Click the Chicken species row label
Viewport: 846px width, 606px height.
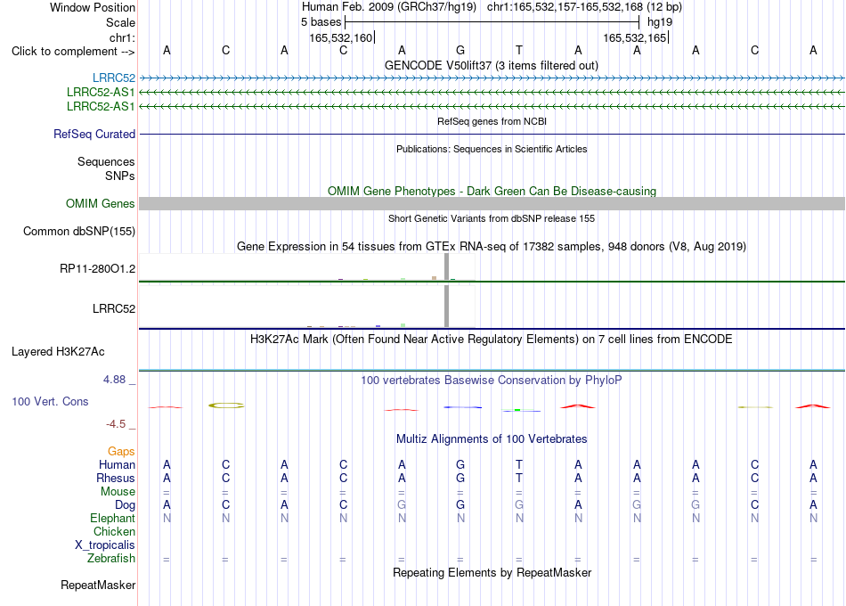(x=114, y=532)
